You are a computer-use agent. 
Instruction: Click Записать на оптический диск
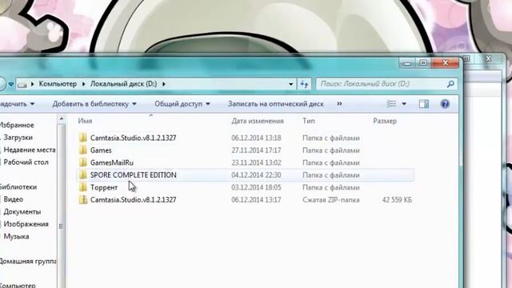coord(275,104)
